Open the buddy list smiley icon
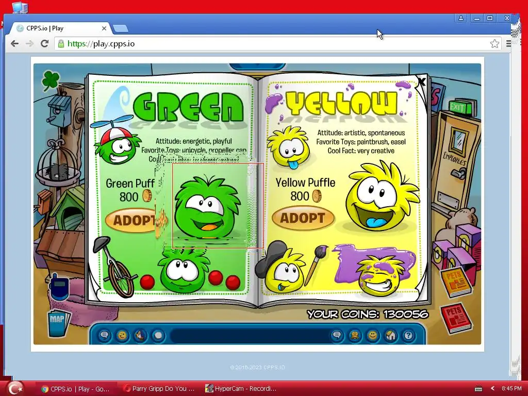528x396 pixels. [372, 335]
